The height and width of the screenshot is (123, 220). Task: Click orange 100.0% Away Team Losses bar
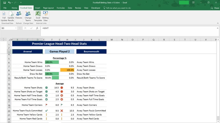point(67,70)
